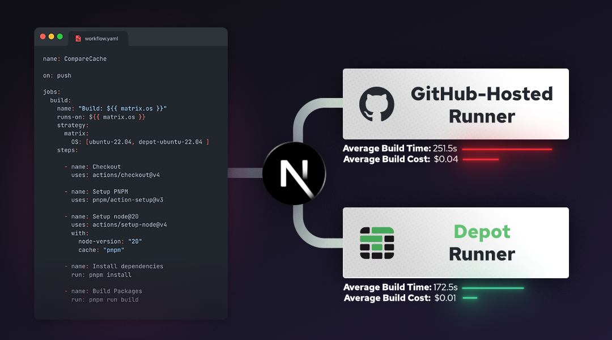The image size is (612, 340).
Task: Click the green traffic light dot
Action: pos(60,36)
